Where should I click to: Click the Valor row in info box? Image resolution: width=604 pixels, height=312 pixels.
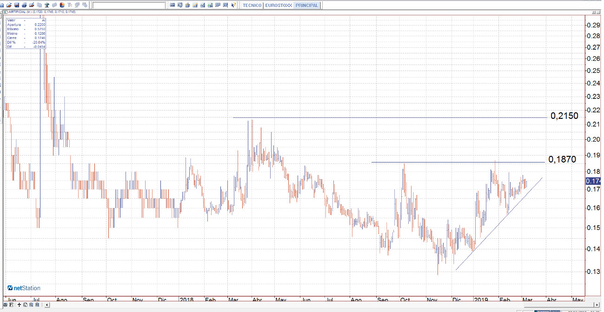pyautogui.click(x=26, y=20)
